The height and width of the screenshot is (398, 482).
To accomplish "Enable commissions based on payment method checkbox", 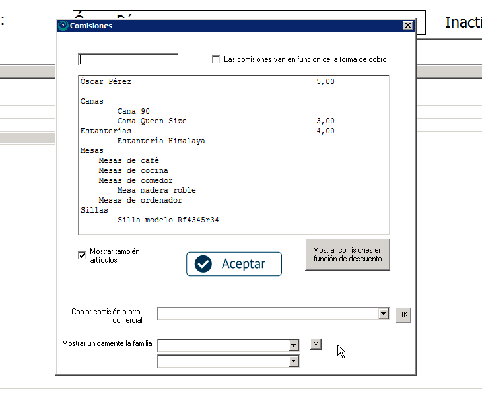I will 216,59.
